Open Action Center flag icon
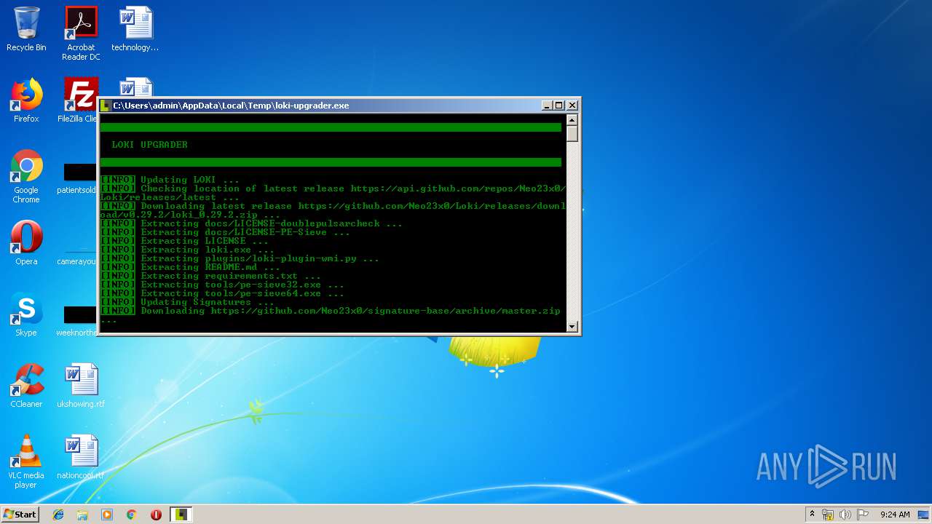Image resolution: width=932 pixels, height=524 pixels. point(863,515)
